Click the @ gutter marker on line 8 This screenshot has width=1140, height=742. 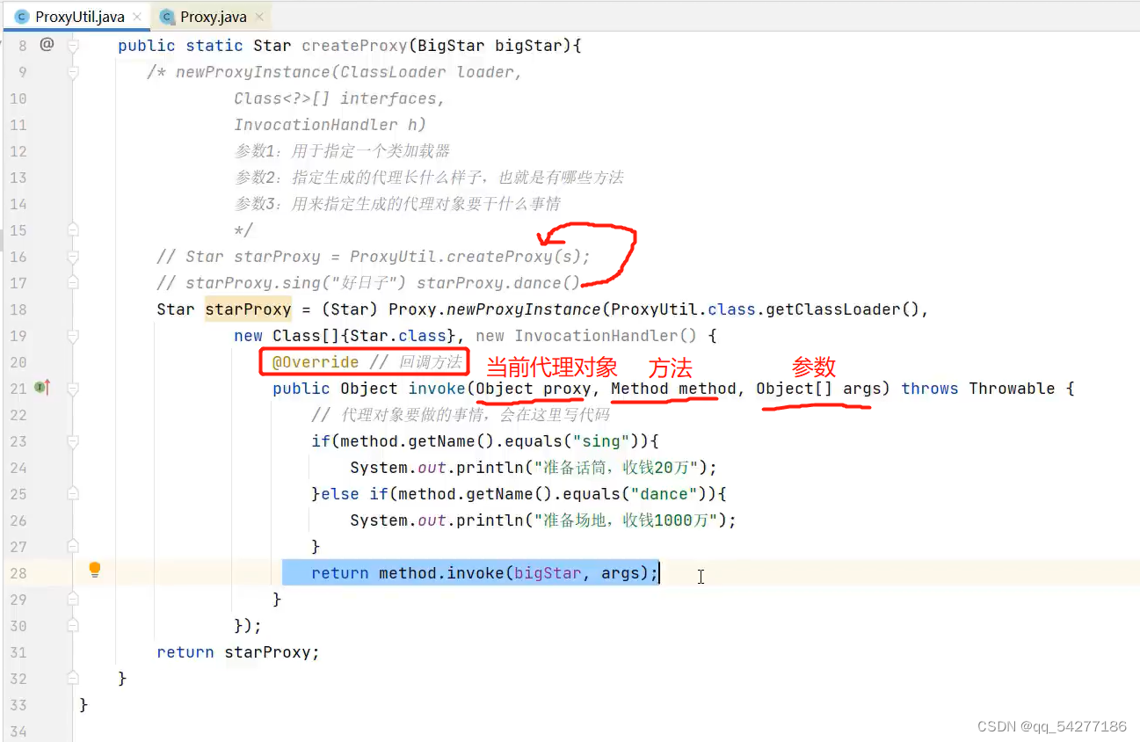(47, 44)
